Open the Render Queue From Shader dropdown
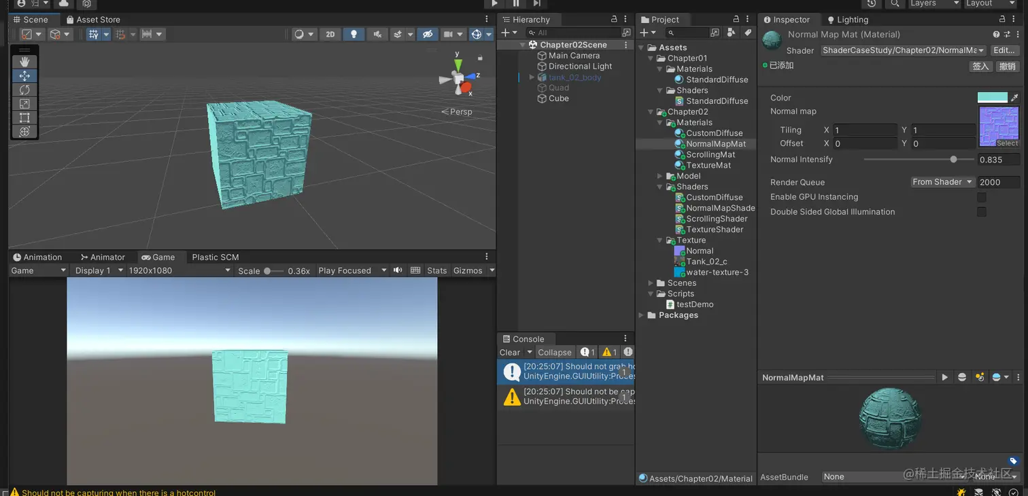Viewport: 1028px width, 496px height. [942, 182]
